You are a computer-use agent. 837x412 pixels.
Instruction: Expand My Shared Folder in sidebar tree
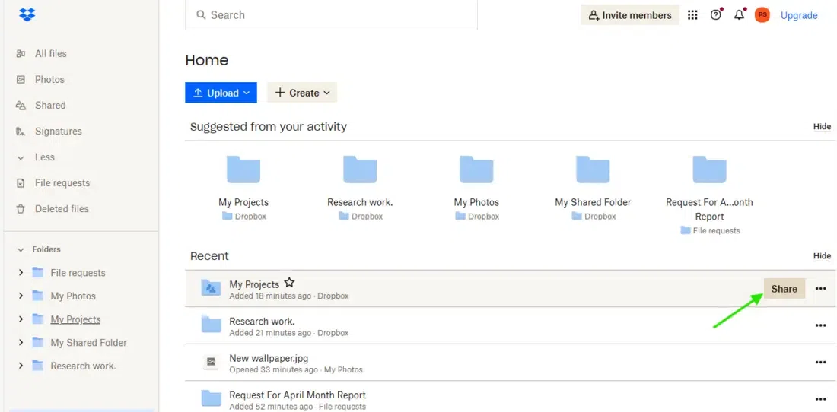[21, 343]
